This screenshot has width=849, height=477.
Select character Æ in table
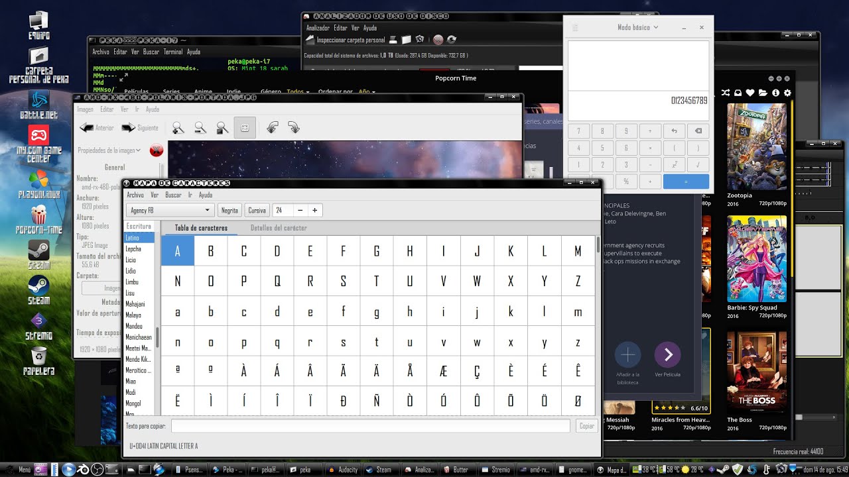[443, 371]
